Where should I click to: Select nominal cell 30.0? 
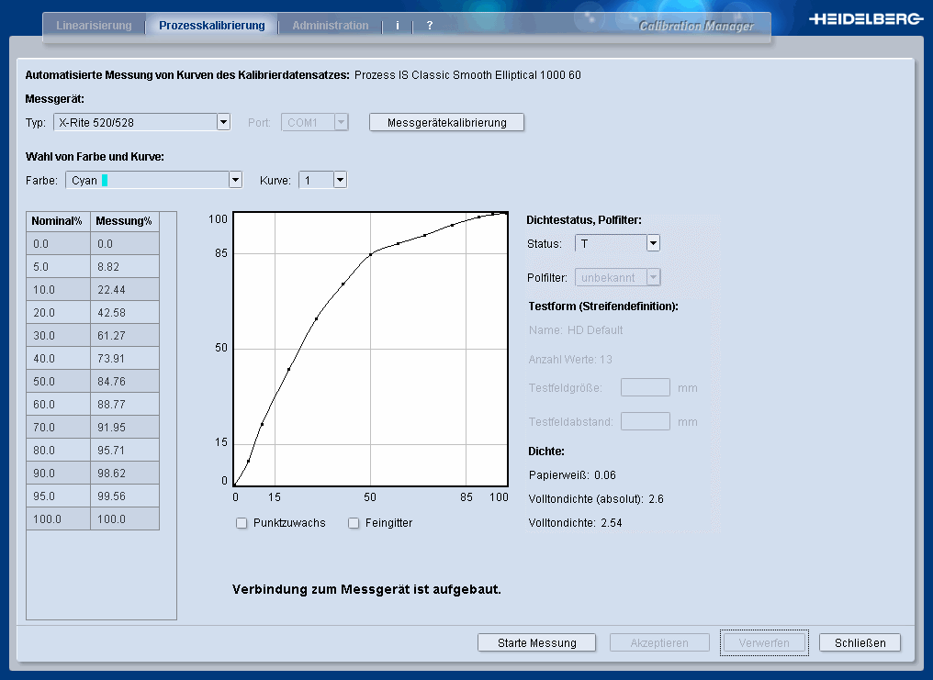coord(59,336)
